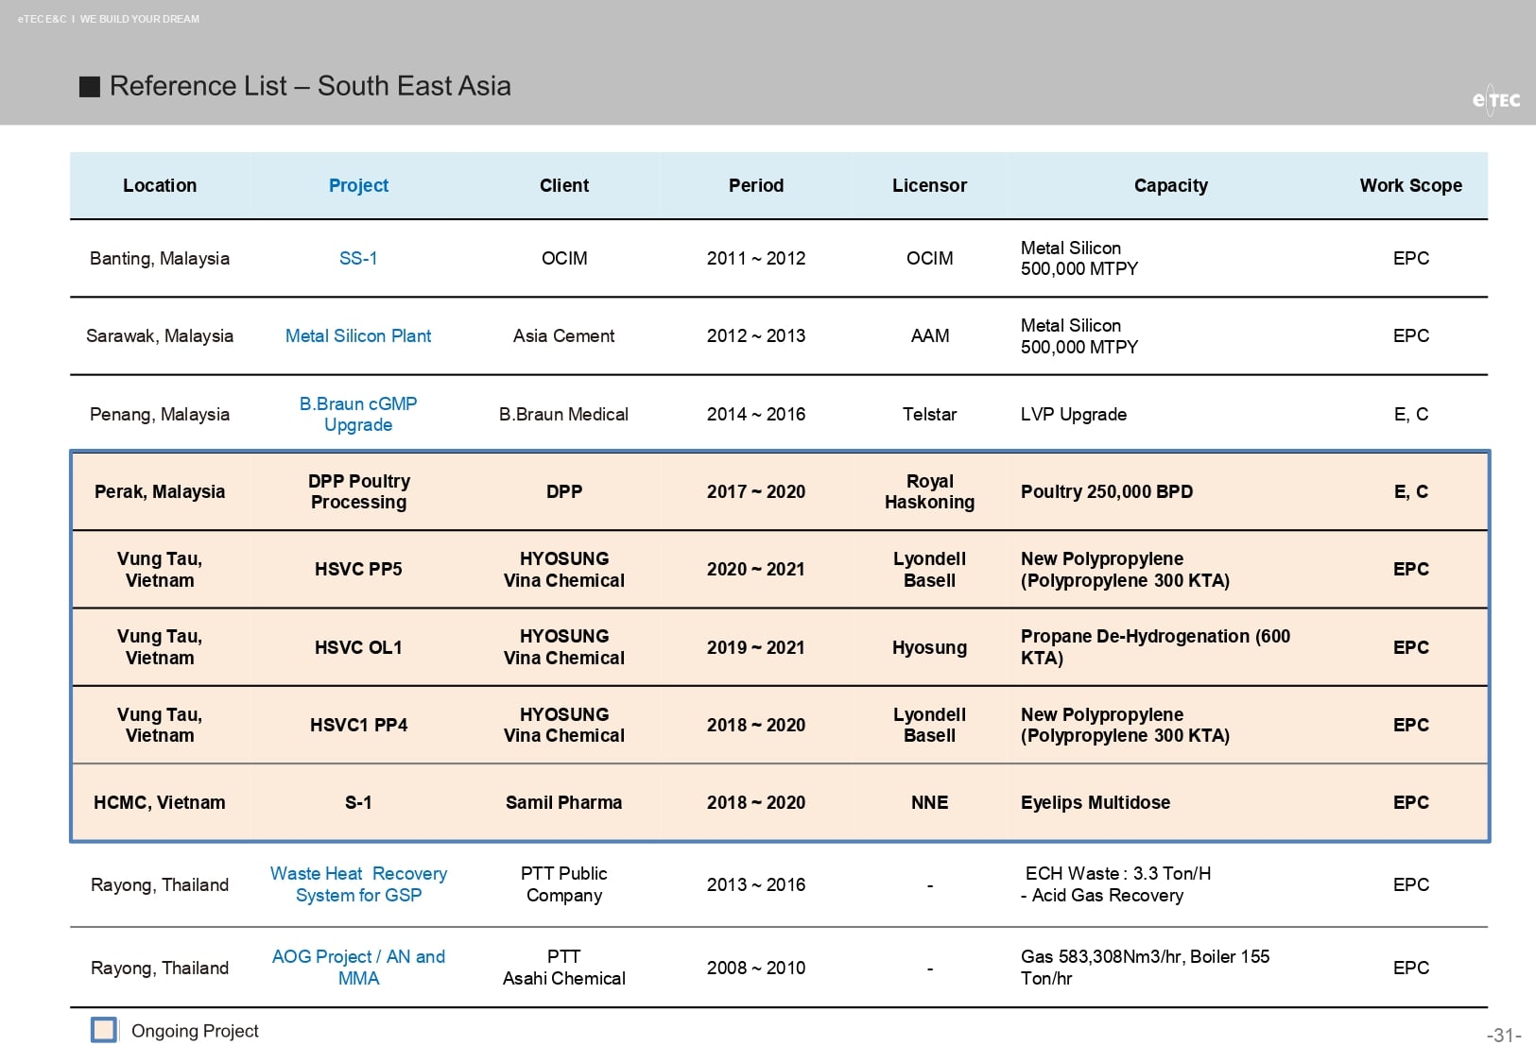Click the LVP Upgrade capacity cell
1536x1063 pixels.
click(1074, 414)
